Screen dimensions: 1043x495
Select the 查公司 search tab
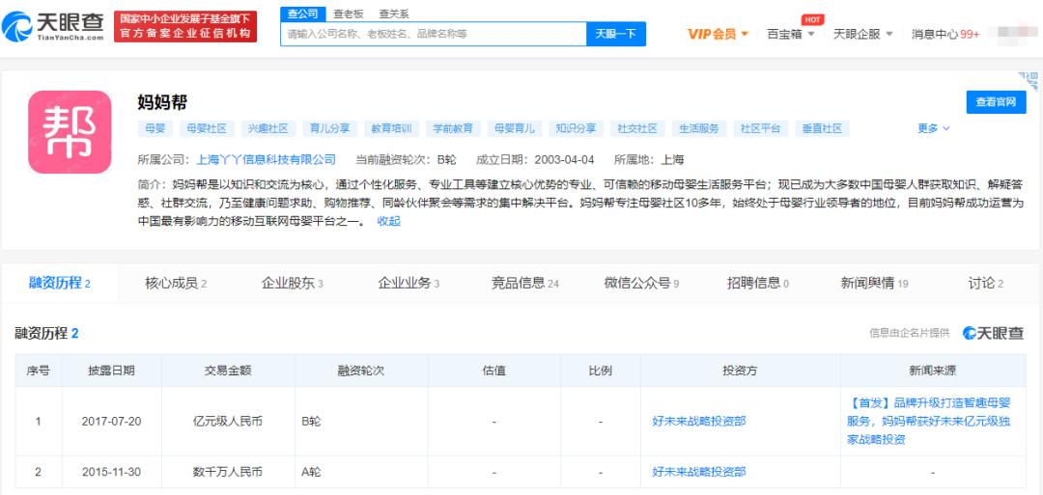tap(302, 14)
